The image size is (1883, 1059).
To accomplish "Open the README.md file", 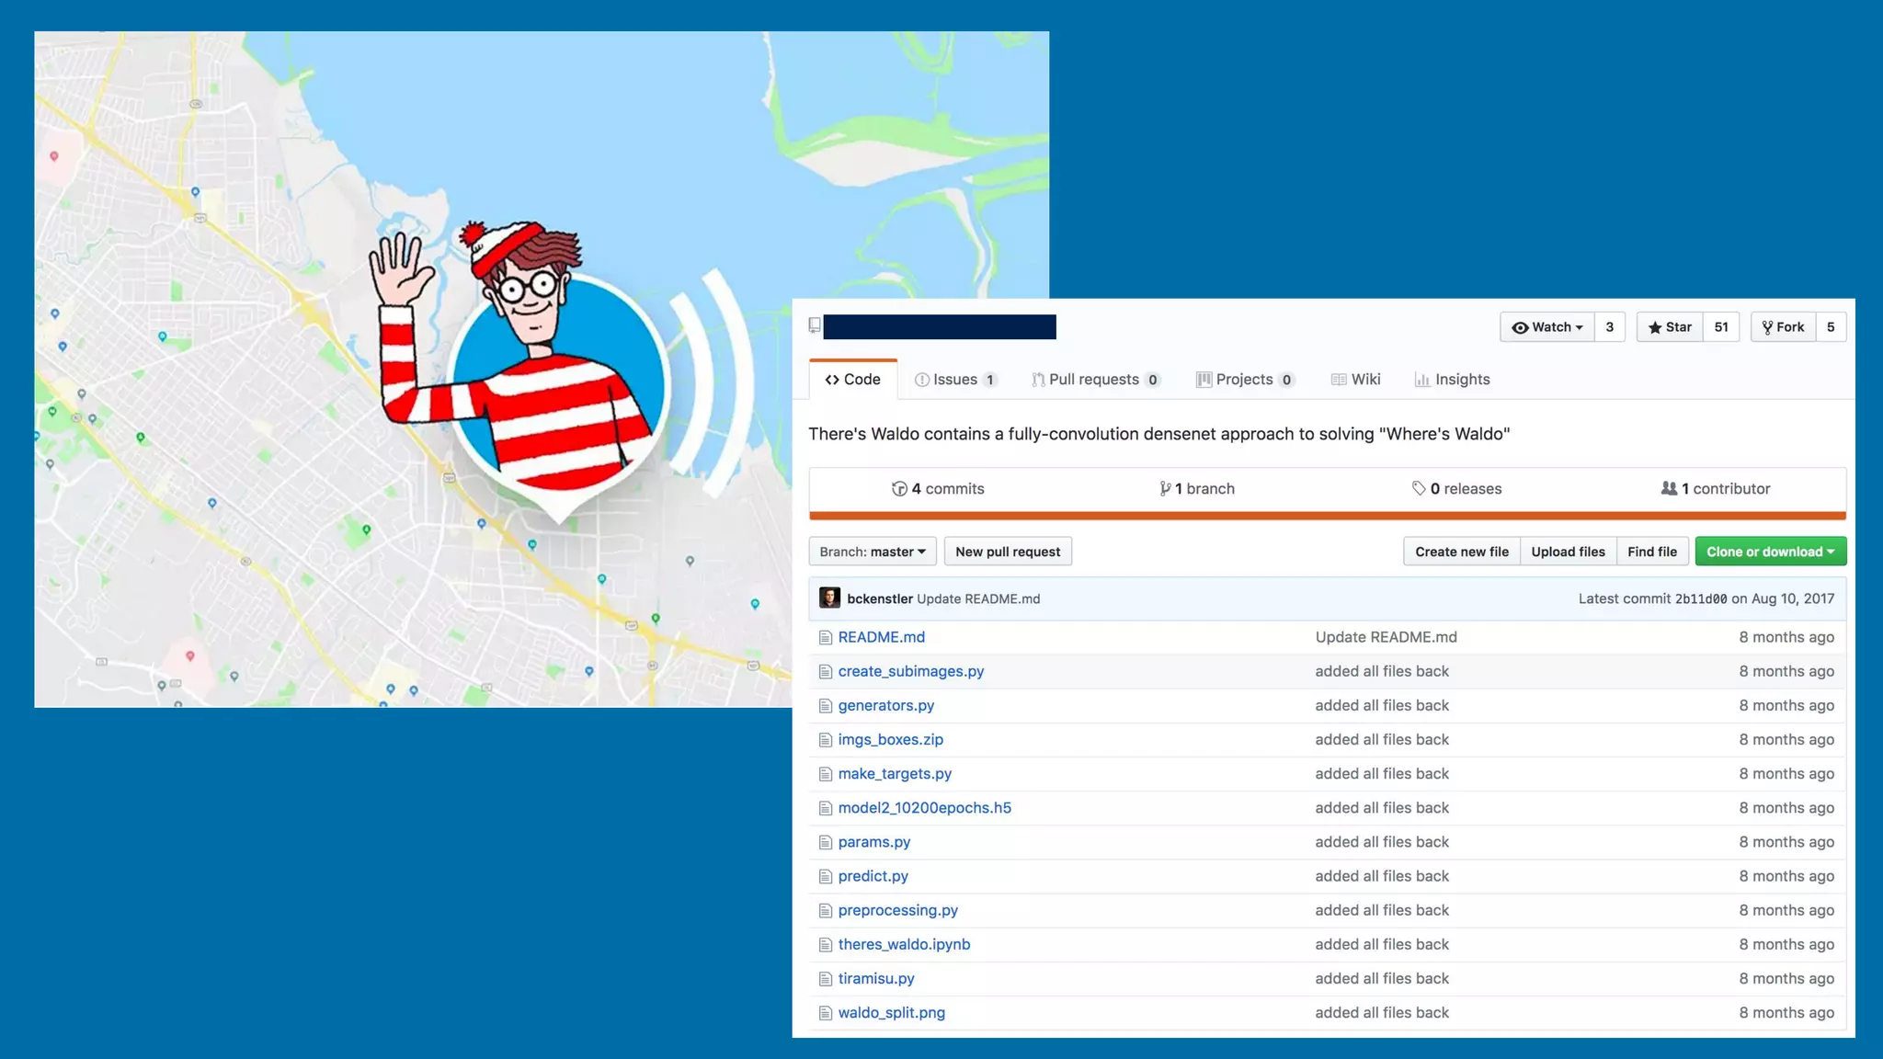I will click(881, 637).
